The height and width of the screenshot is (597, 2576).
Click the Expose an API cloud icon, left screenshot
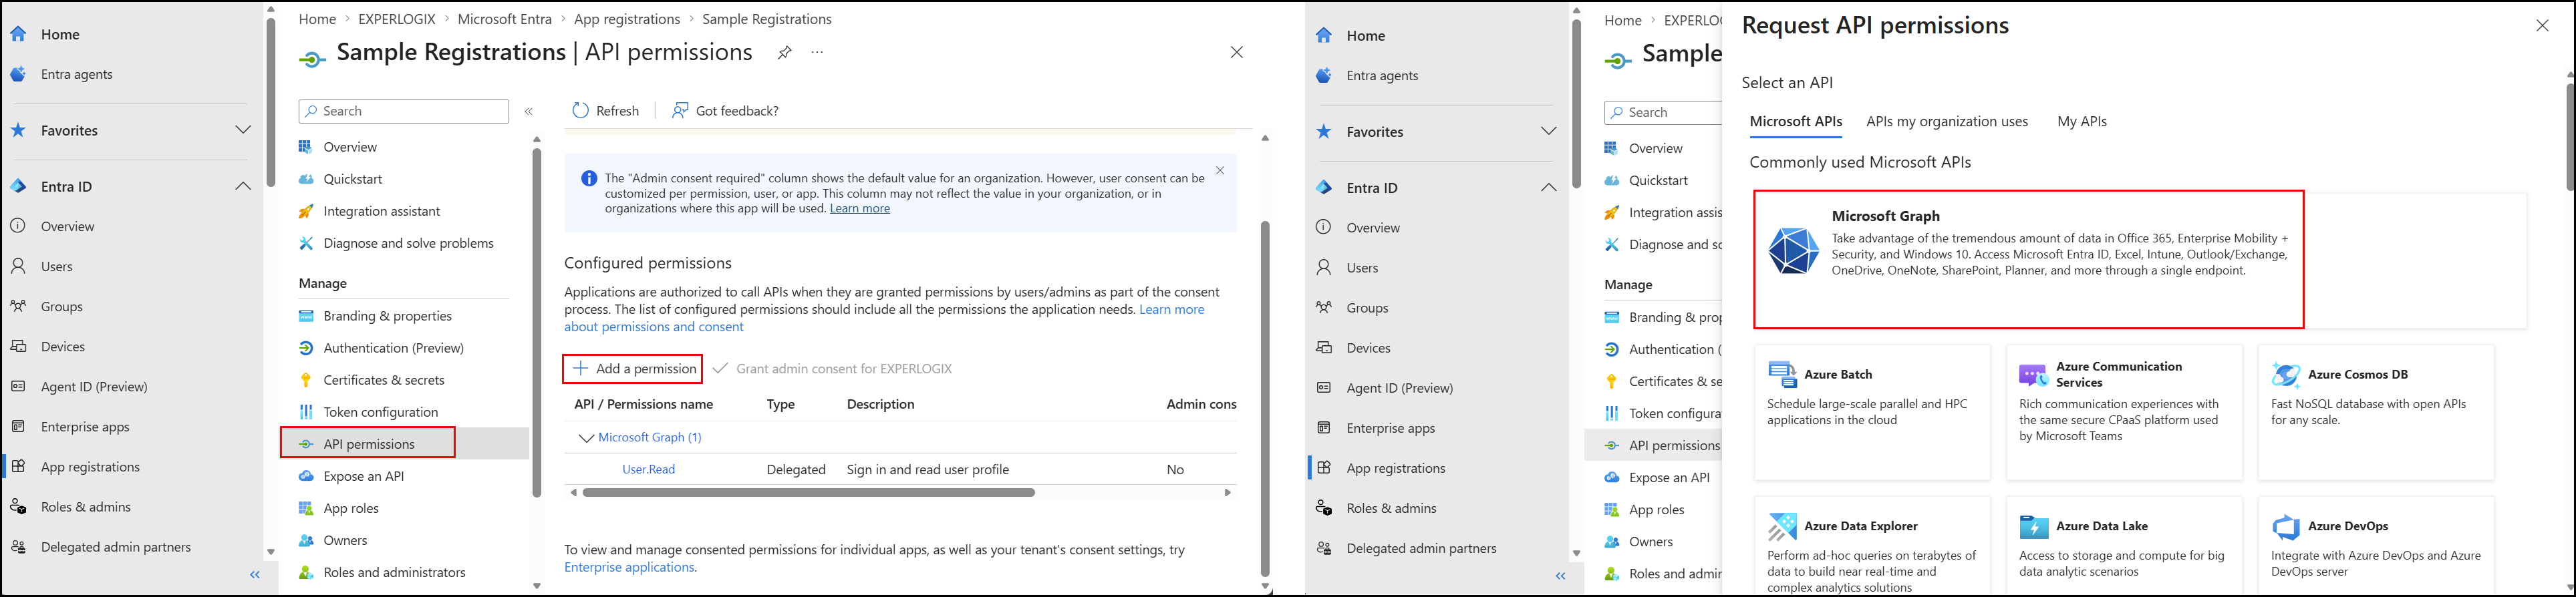coord(306,476)
